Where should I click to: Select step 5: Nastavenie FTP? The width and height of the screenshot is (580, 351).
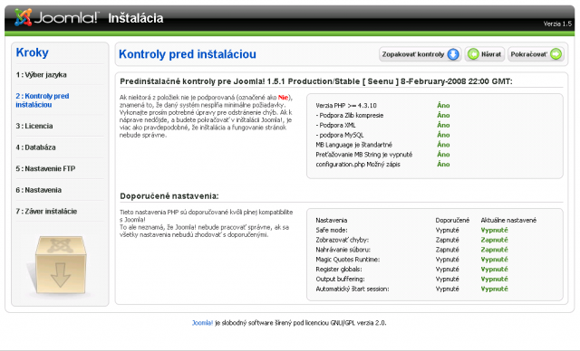point(45,168)
